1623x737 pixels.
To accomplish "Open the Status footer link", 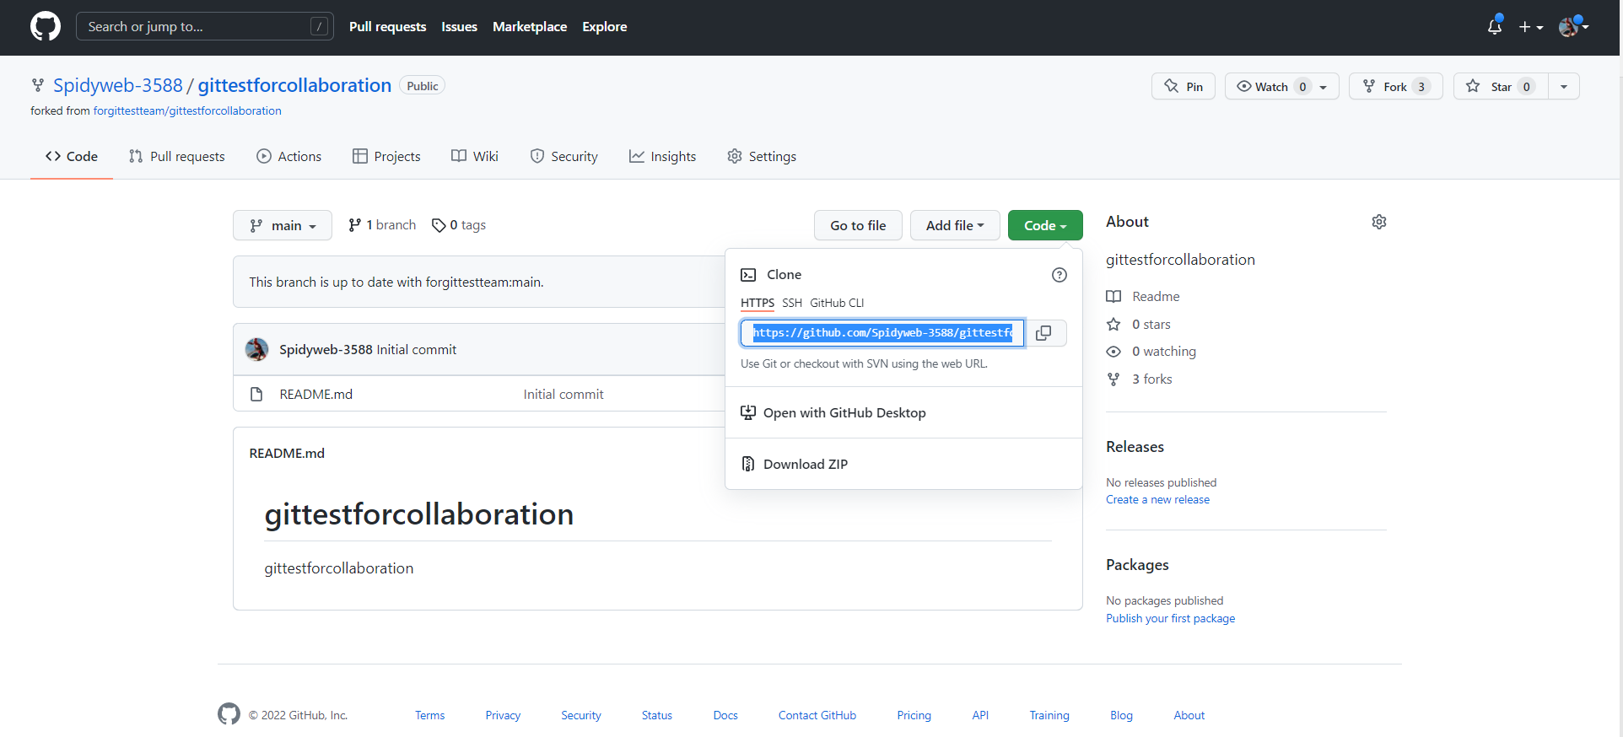I will (x=656, y=715).
